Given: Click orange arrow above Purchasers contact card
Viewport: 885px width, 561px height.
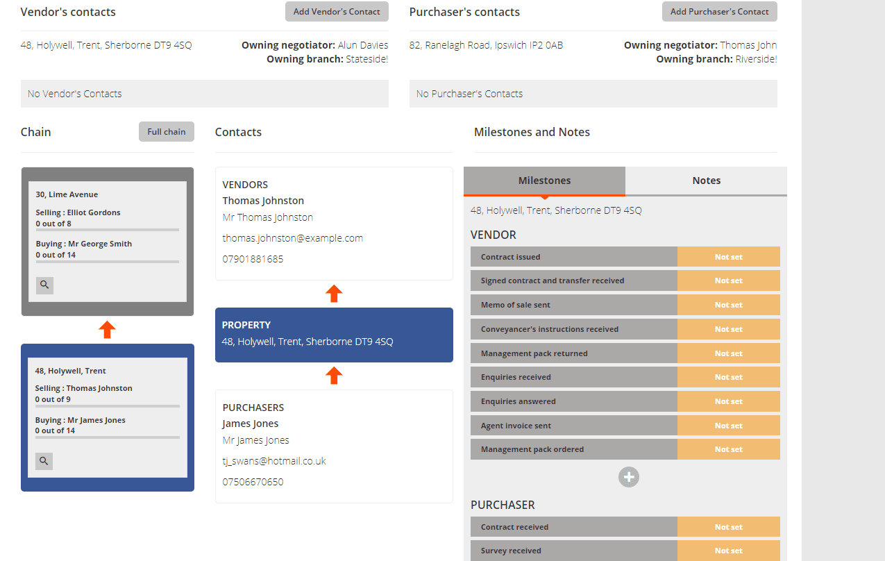Looking at the screenshot, I should [x=334, y=376].
